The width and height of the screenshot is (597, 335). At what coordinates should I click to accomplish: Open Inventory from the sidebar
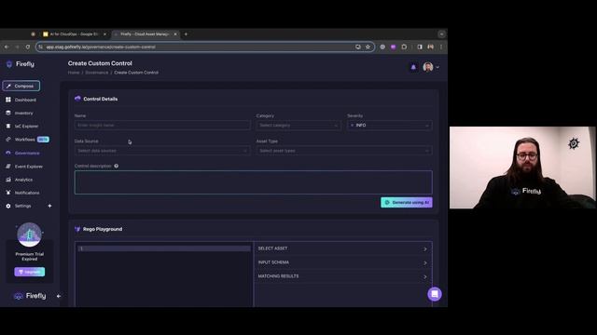click(23, 114)
